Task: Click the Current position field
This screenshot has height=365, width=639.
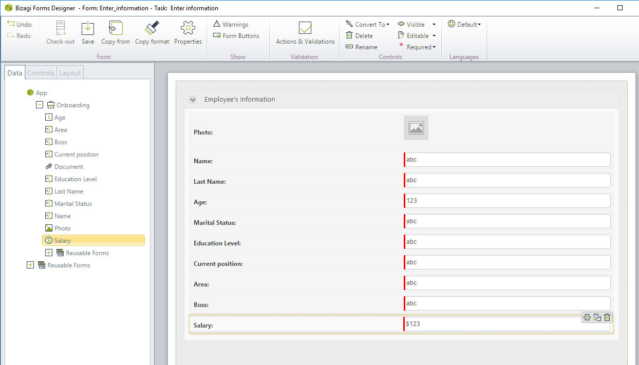Action: 507,262
